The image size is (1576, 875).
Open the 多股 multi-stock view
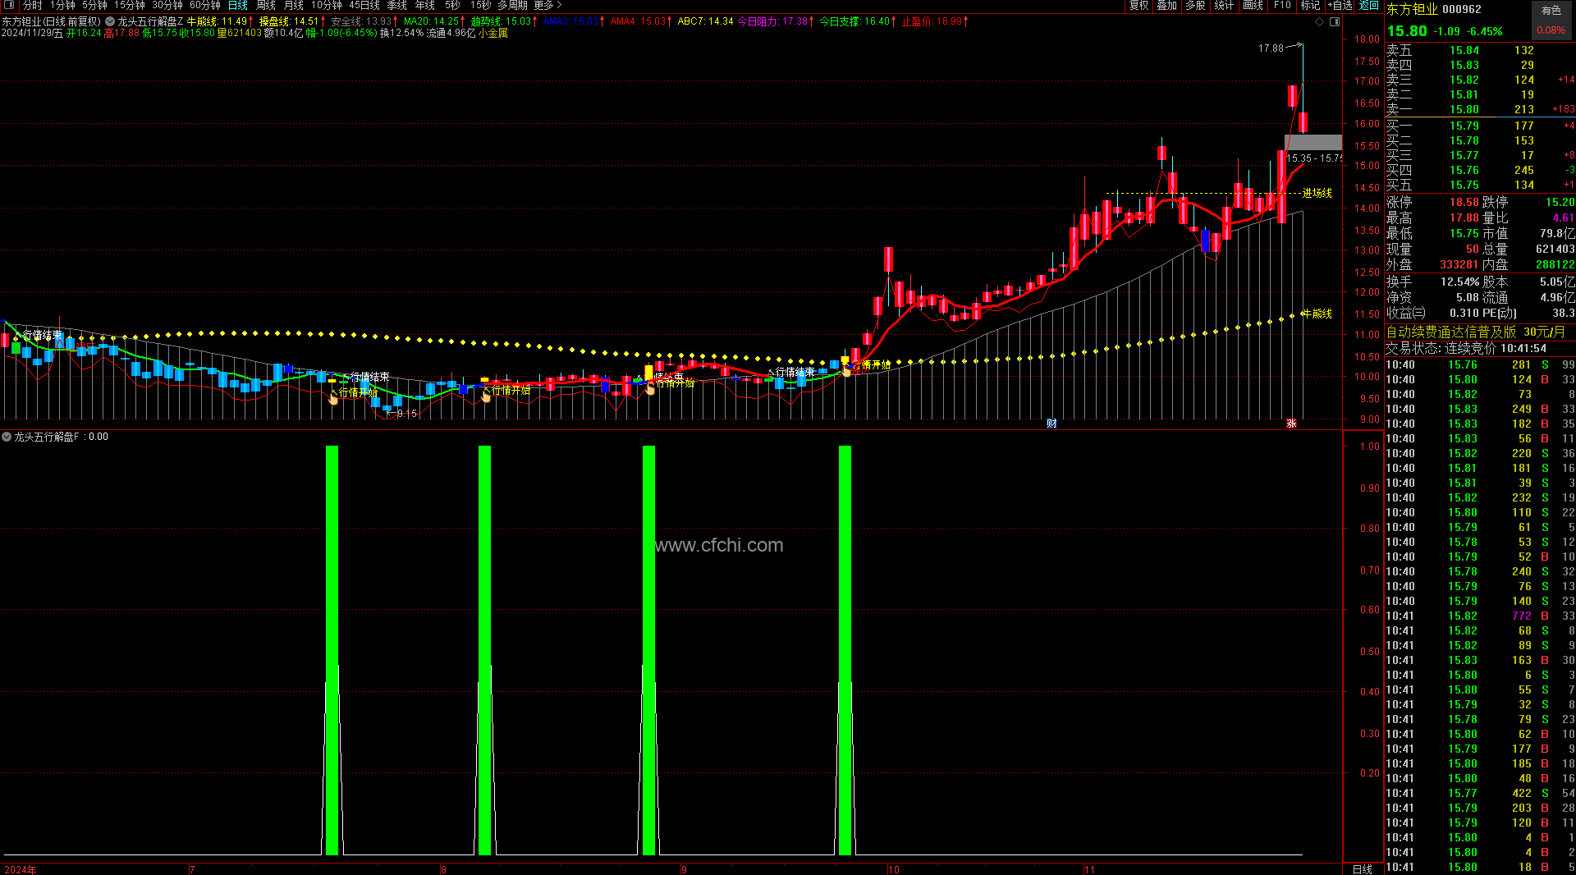1195,6
